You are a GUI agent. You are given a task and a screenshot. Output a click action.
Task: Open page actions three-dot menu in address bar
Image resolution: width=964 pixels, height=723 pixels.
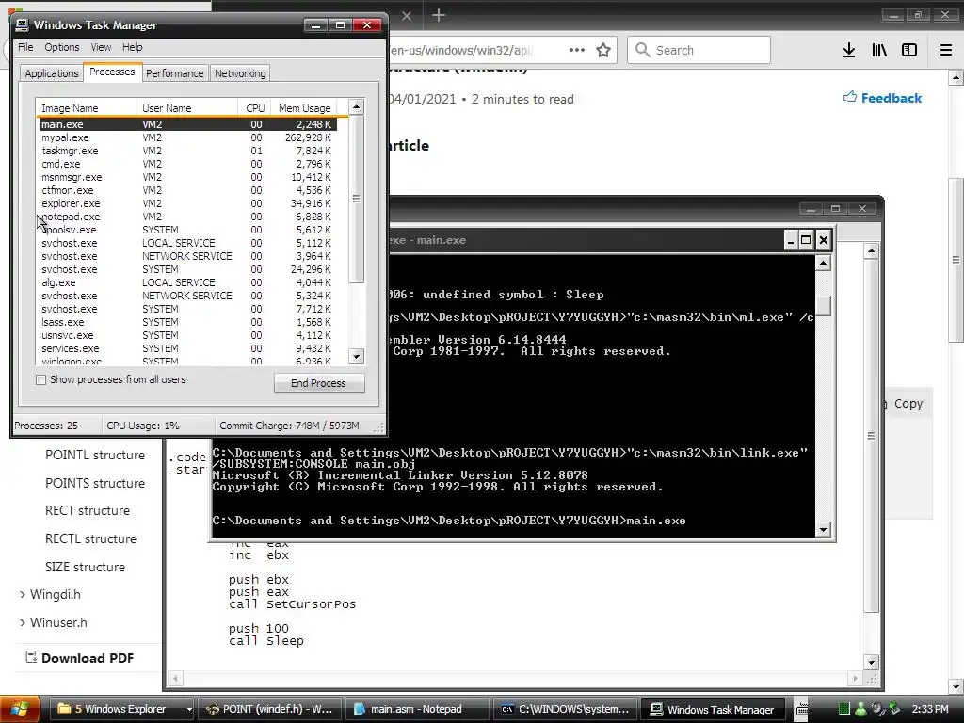tap(577, 50)
